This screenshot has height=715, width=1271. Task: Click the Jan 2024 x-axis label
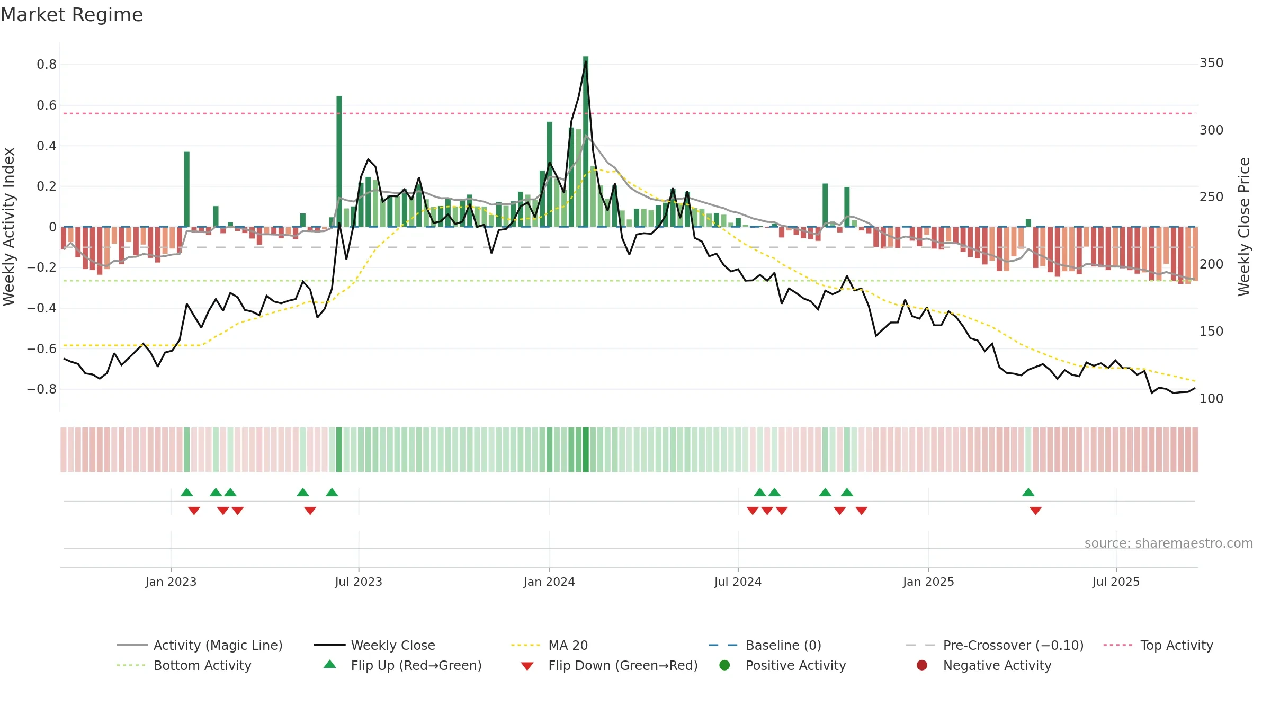point(549,582)
